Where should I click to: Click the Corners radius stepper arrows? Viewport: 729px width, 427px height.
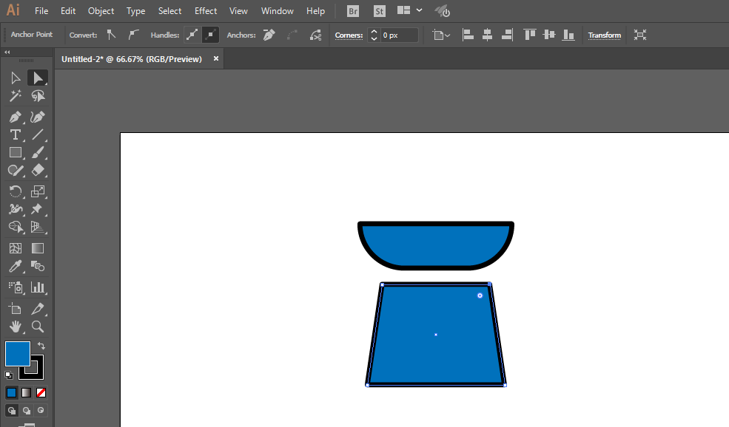[374, 35]
